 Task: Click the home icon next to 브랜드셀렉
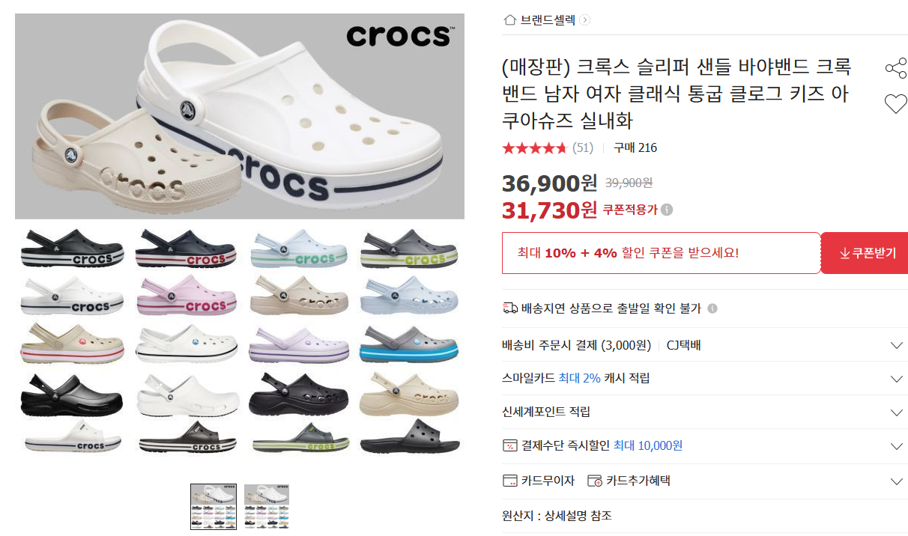tap(510, 20)
